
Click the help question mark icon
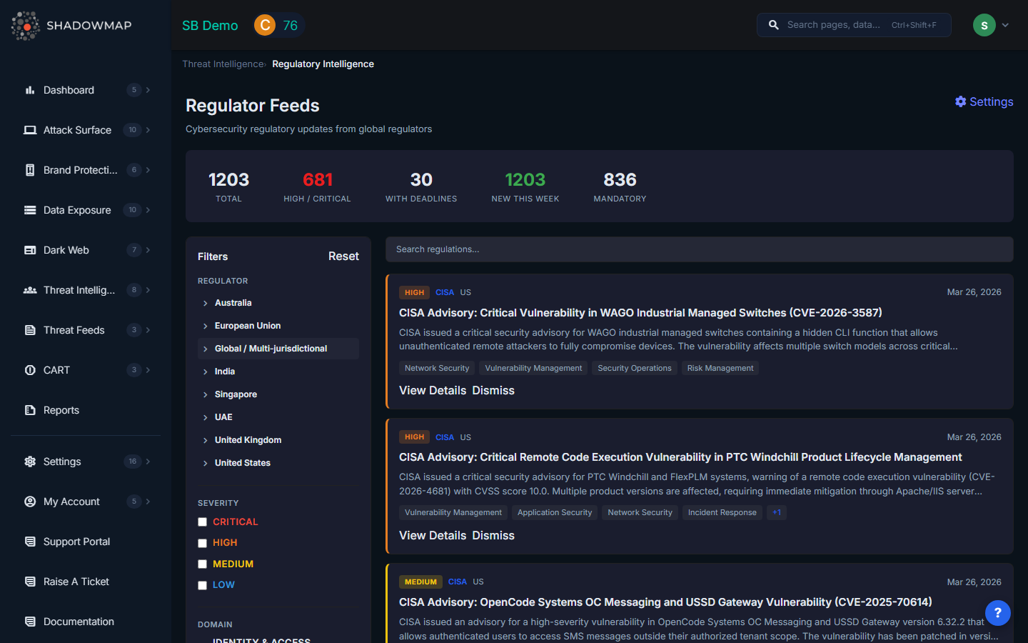coord(997,612)
